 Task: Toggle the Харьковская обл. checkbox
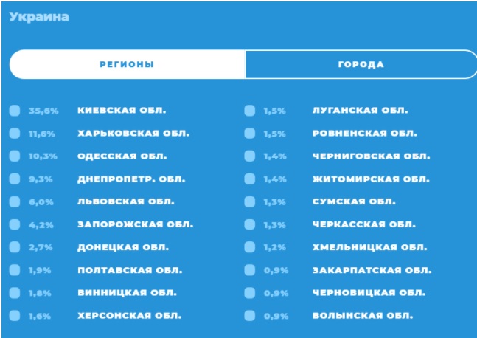coord(15,134)
